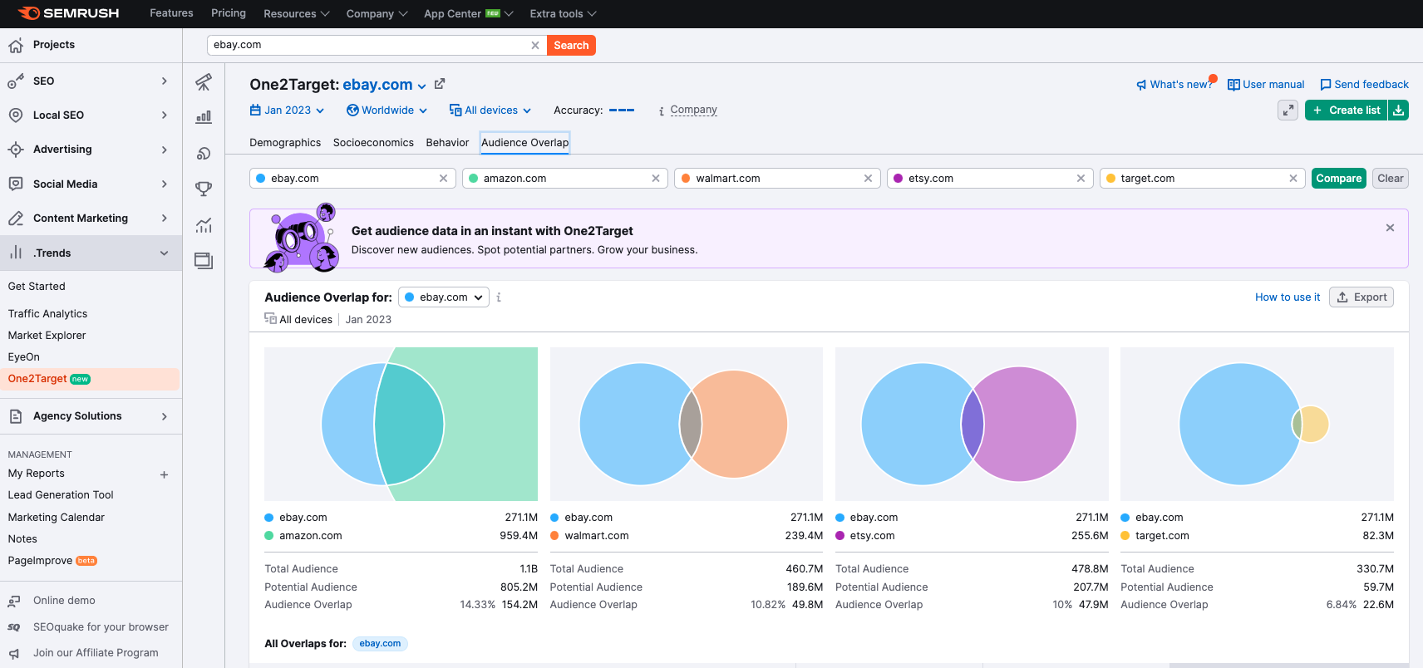
Task: Click the telescope icon in the secondary sidebar
Action: tap(204, 82)
